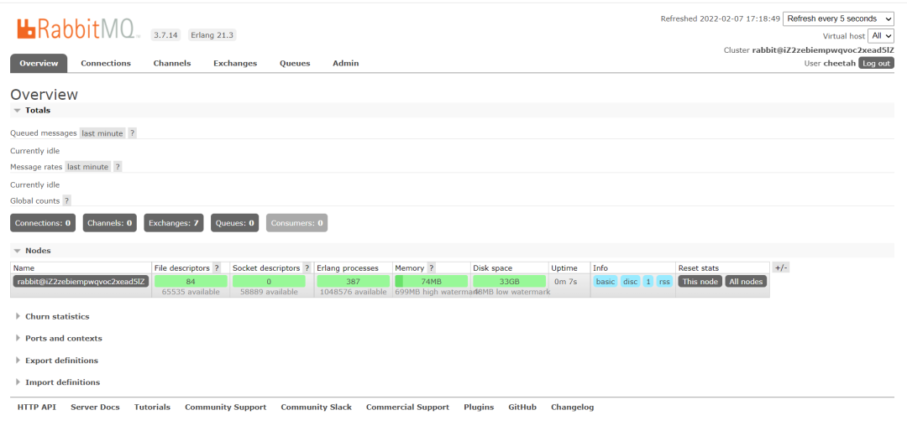907x431 pixels.
Task: Open node rabbit@iZ2zebiempwqvoc2xead5lZ details
Action: (81, 282)
